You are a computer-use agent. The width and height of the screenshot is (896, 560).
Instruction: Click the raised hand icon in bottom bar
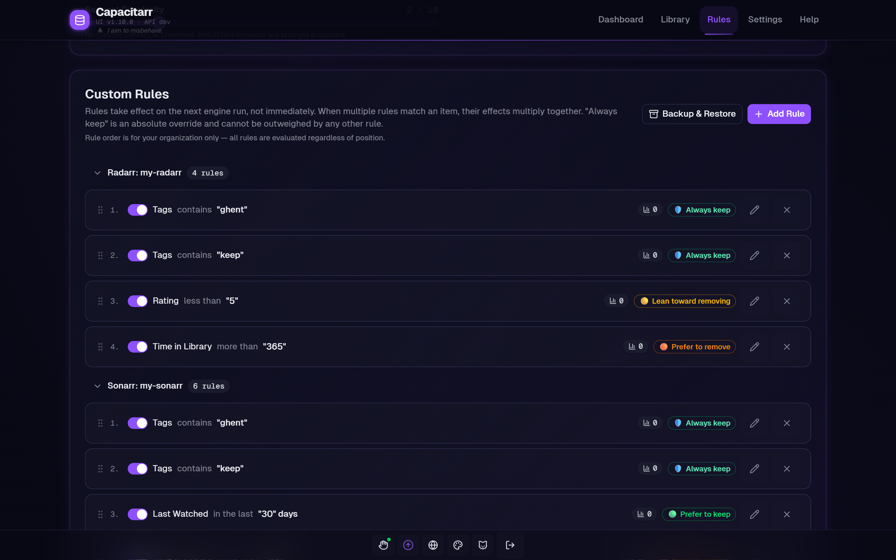pyautogui.click(x=384, y=545)
